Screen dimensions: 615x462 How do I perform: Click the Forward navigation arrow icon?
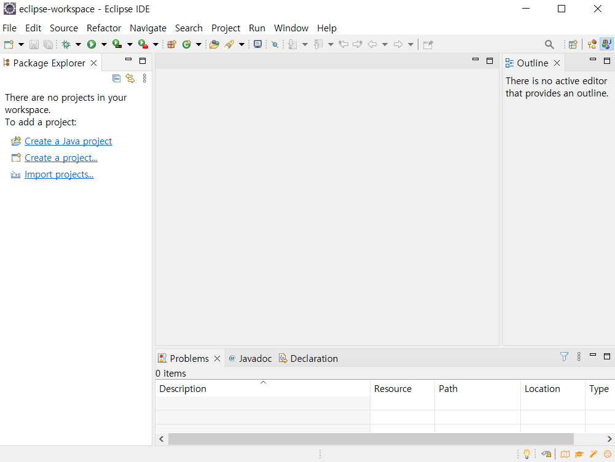coord(398,44)
